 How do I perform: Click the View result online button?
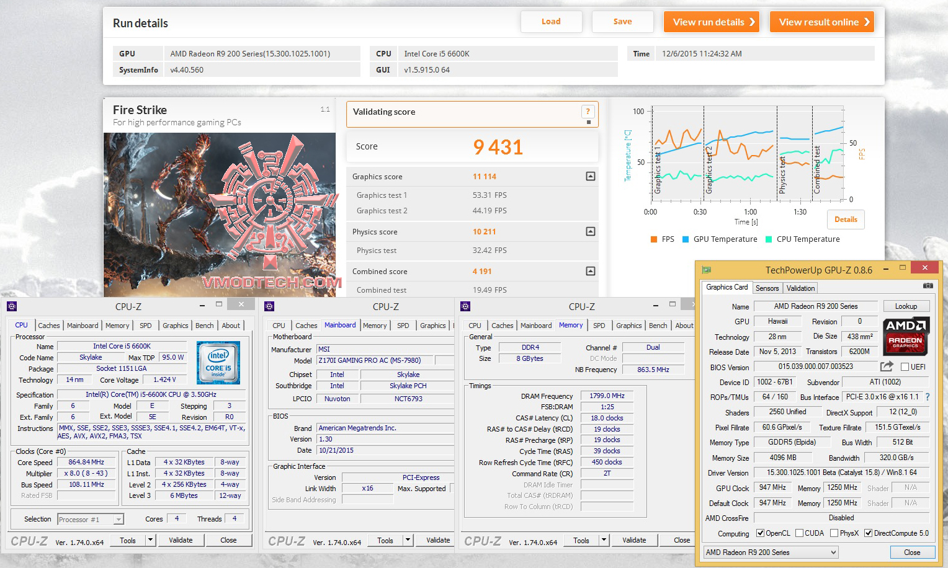pos(822,22)
